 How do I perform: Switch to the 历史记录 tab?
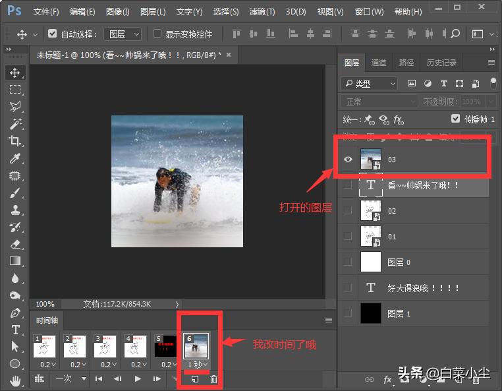[x=441, y=63]
